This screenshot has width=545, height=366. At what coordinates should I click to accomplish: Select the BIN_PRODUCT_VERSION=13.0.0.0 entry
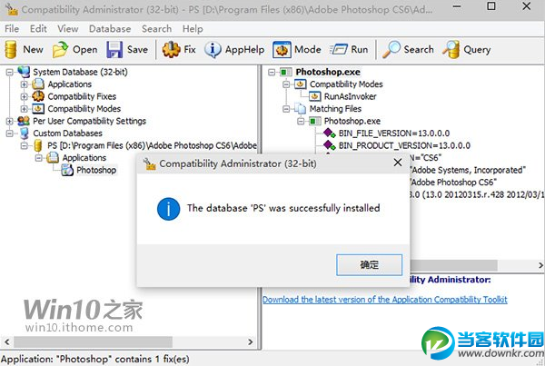(x=404, y=145)
